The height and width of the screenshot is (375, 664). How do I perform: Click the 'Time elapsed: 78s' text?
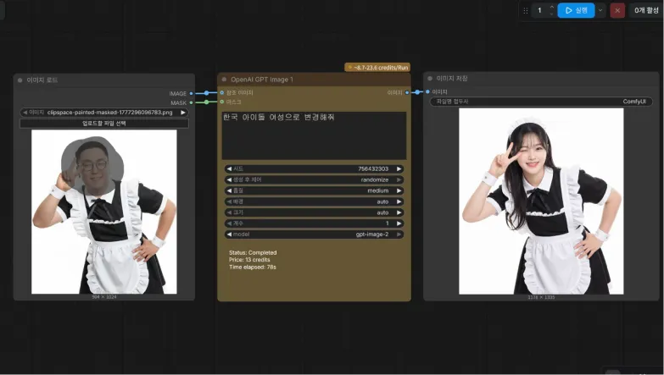253,267
